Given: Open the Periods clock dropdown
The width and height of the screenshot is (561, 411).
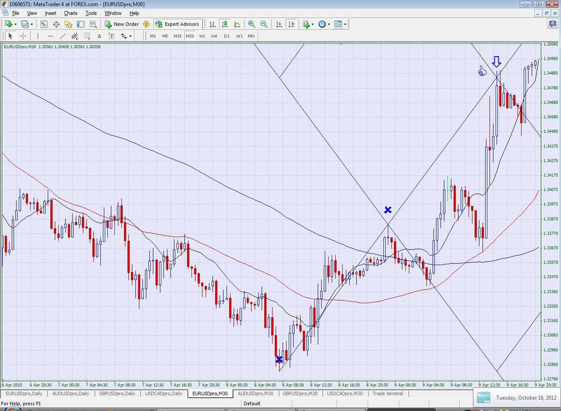Looking at the screenshot, I should [324, 24].
